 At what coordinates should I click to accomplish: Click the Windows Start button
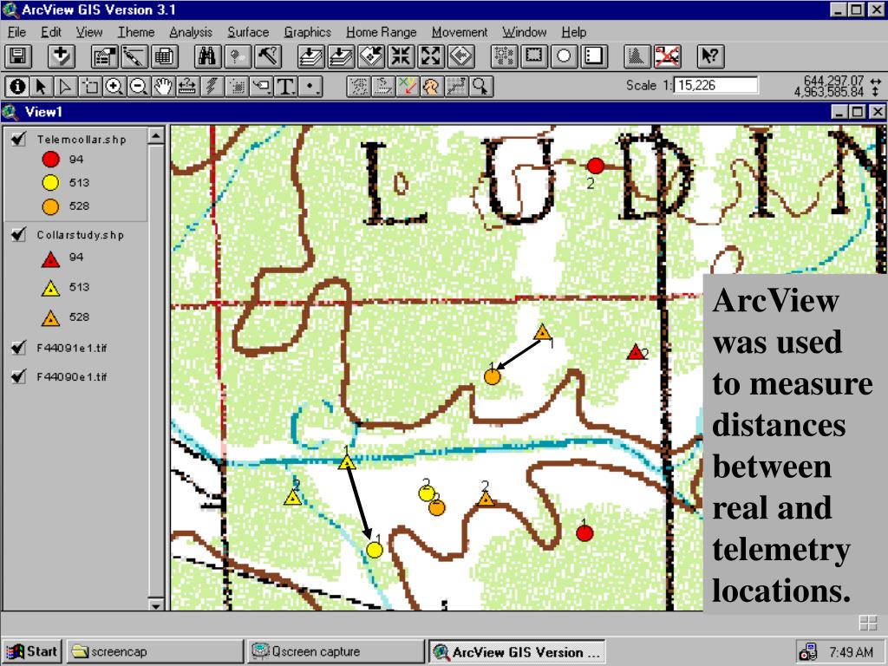click(x=32, y=651)
